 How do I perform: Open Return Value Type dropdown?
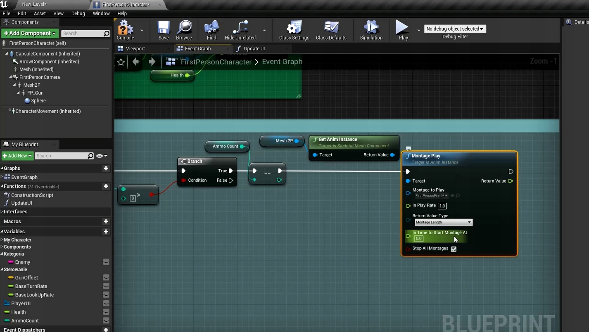pyautogui.click(x=443, y=222)
